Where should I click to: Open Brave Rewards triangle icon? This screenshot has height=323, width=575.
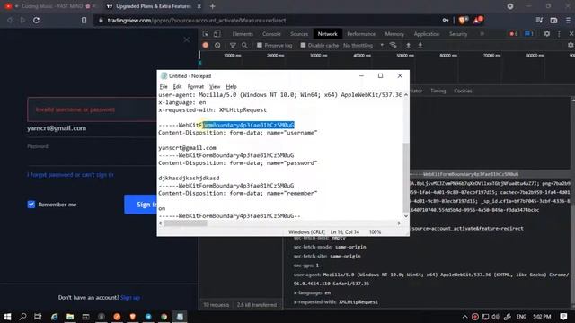click(x=477, y=20)
